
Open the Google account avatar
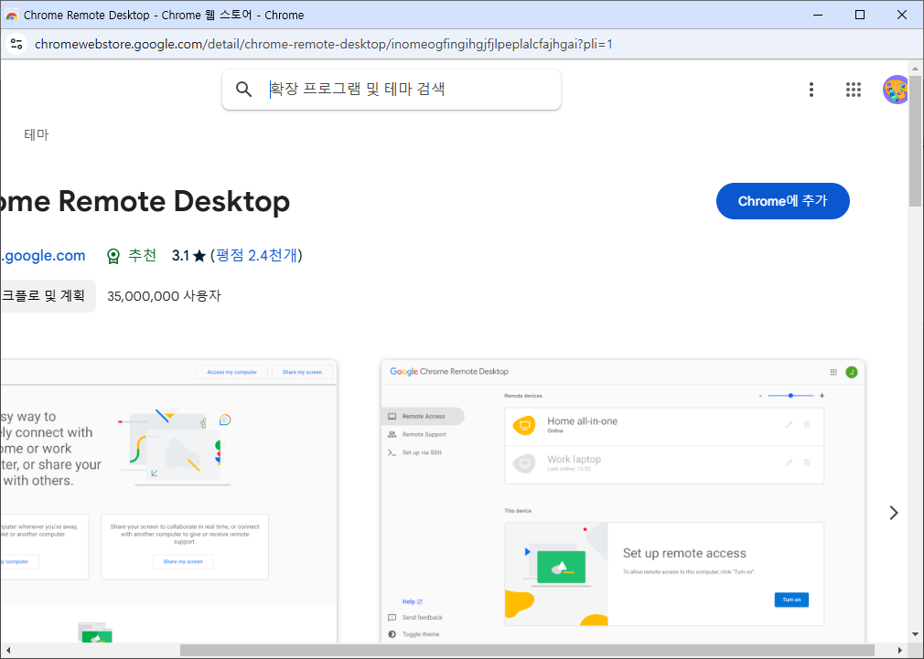[895, 90]
